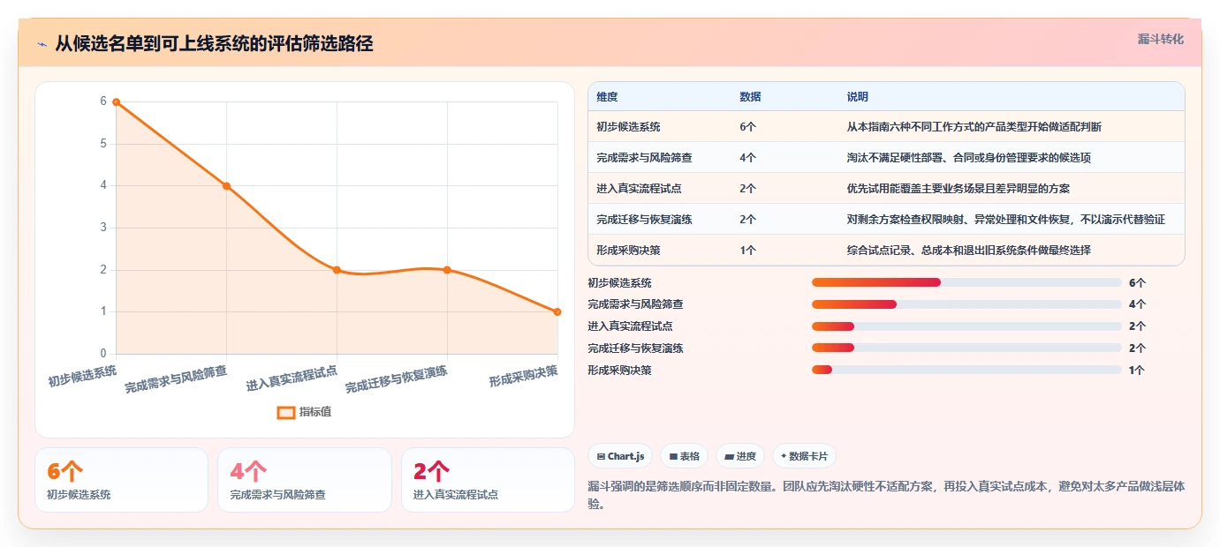Select the Chart.js chip
The height and width of the screenshot is (547, 1220).
click(x=621, y=456)
